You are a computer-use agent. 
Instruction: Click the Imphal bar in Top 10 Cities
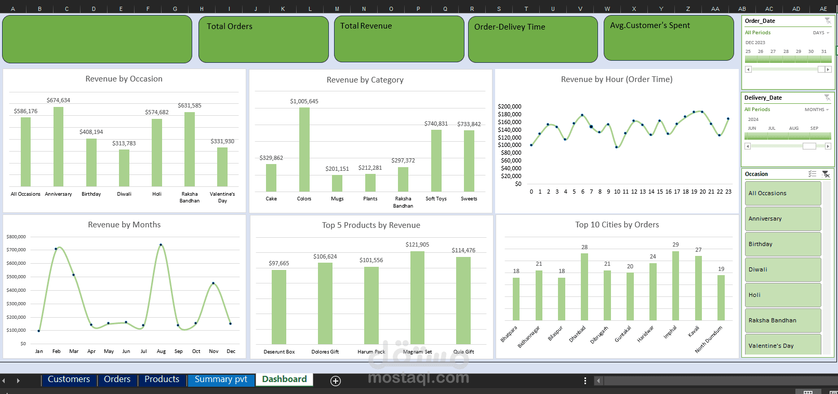tap(675, 286)
